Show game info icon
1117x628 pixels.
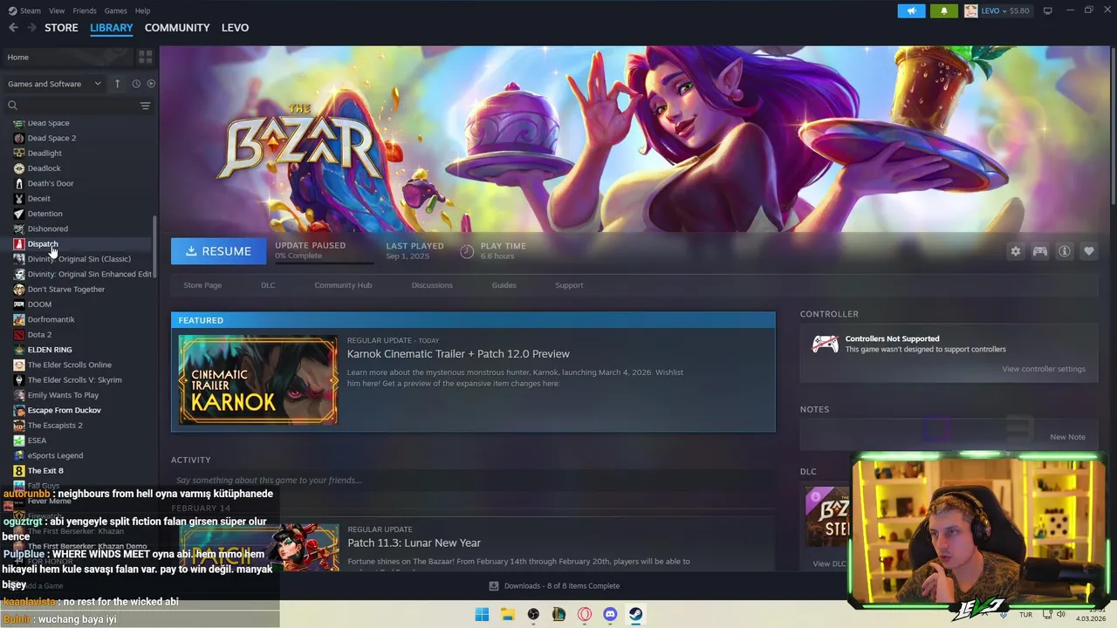1065,251
